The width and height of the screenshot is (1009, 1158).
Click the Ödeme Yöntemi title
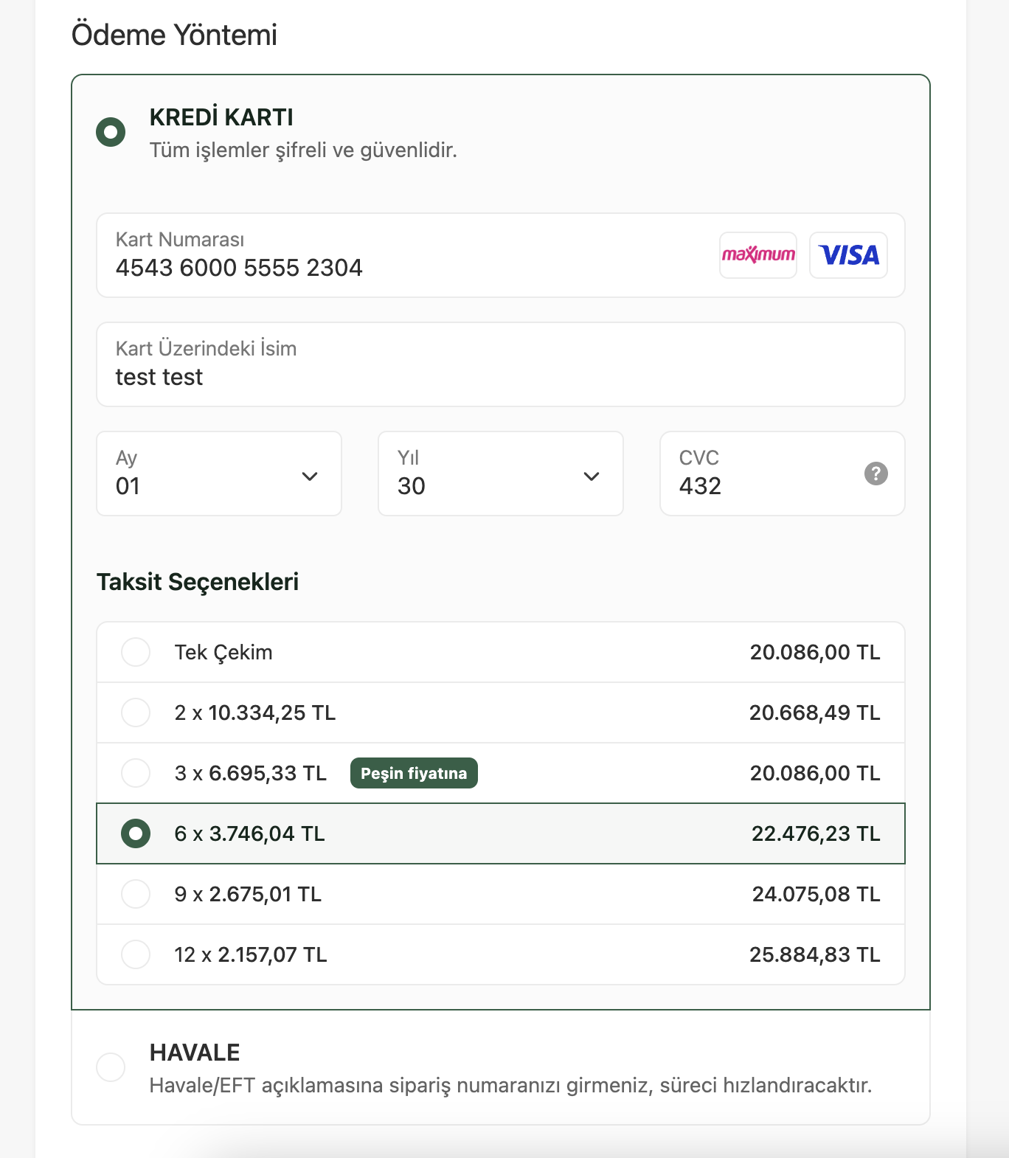(x=174, y=35)
